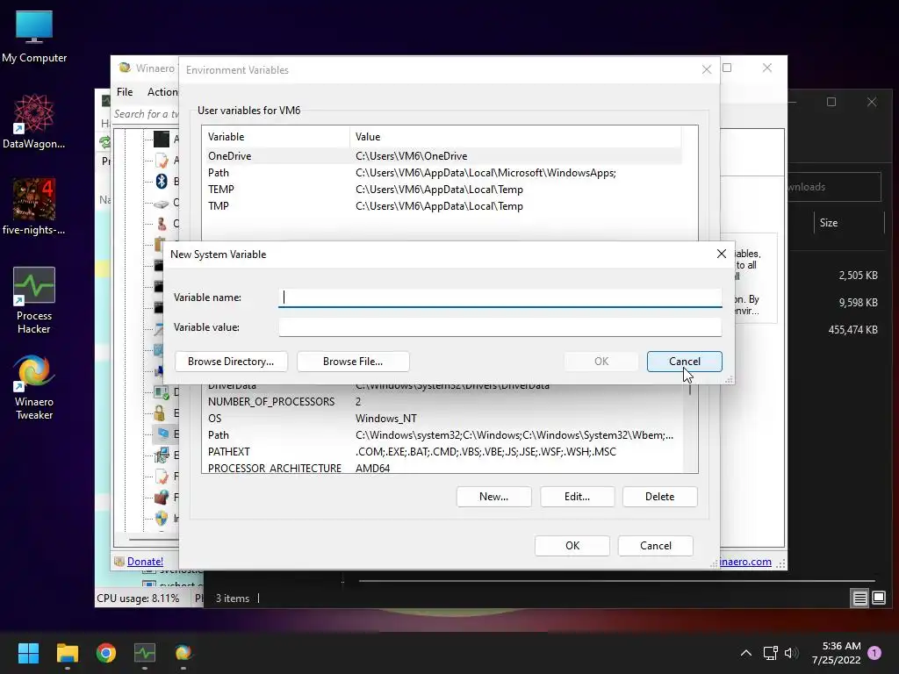Open Process Hacker desktop shortcut
This screenshot has height=674, width=899.
point(34,300)
